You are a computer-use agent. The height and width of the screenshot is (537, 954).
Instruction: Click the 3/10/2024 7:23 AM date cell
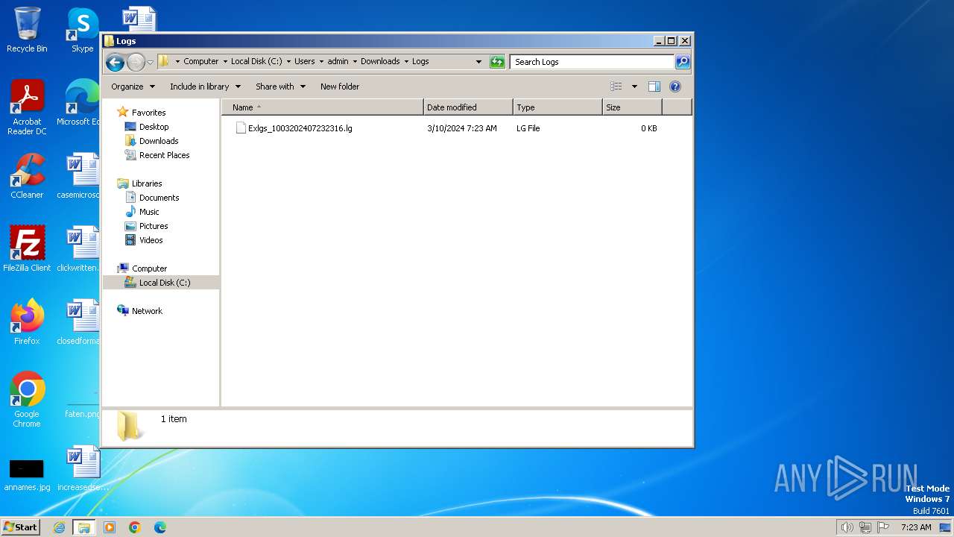pos(462,128)
